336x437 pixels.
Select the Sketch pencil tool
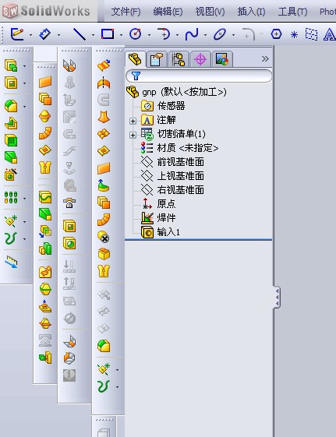[x=17, y=34]
